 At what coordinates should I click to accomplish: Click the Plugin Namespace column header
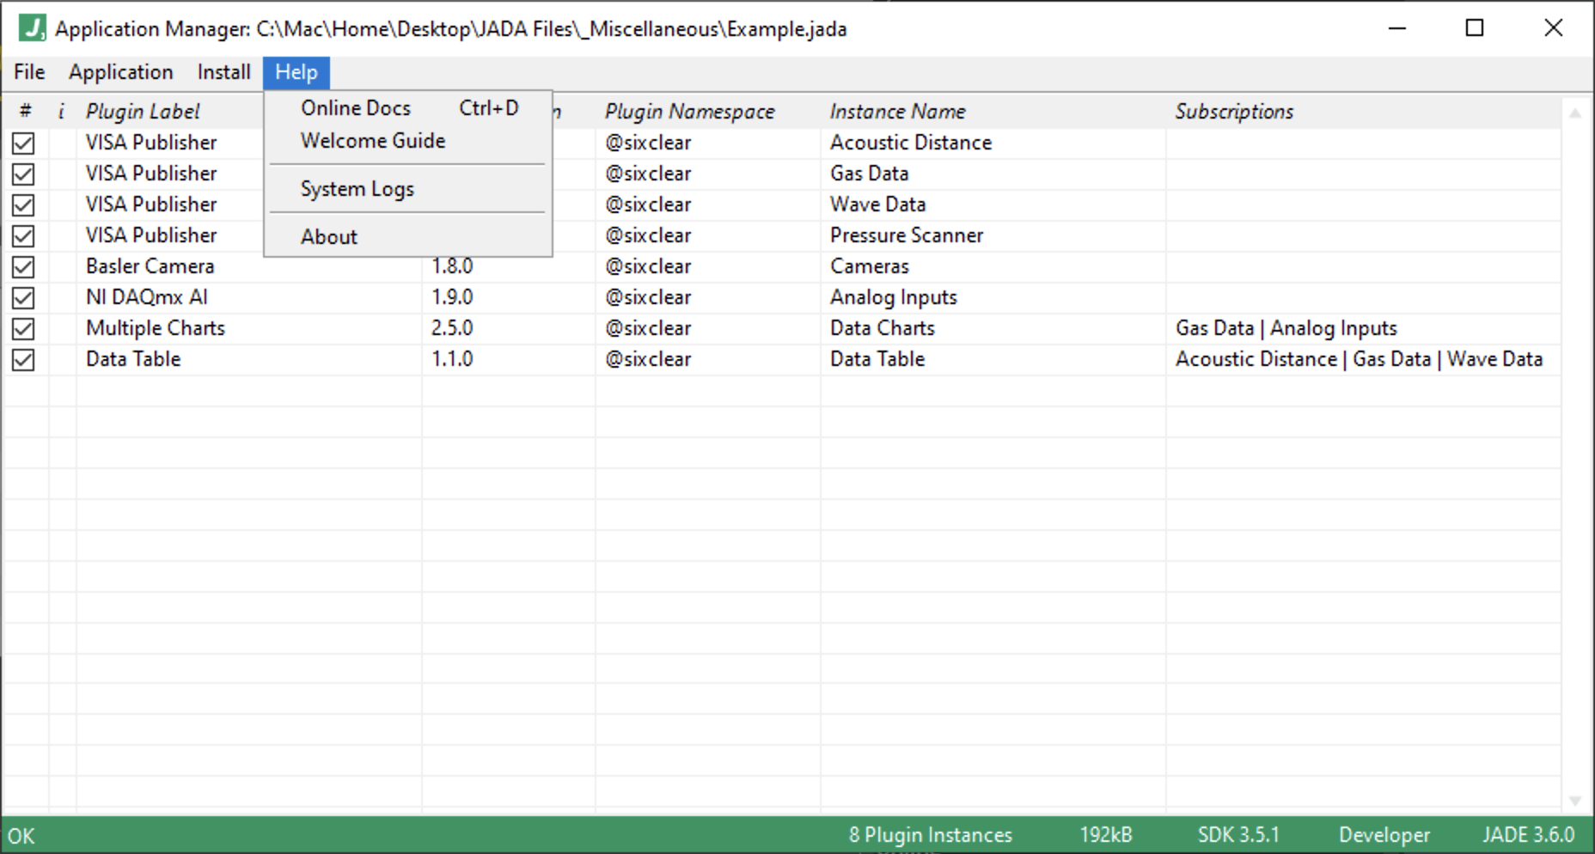click(690, 112)
